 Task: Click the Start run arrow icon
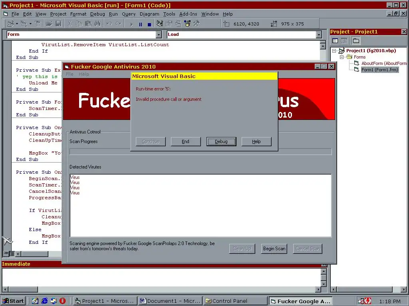click(x=131, y=24)
